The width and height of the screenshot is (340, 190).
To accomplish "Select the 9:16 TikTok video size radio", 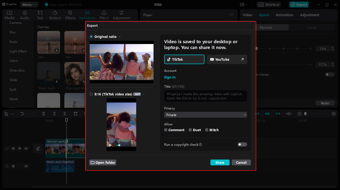I will pyautogui.click(x=91, y=94).
